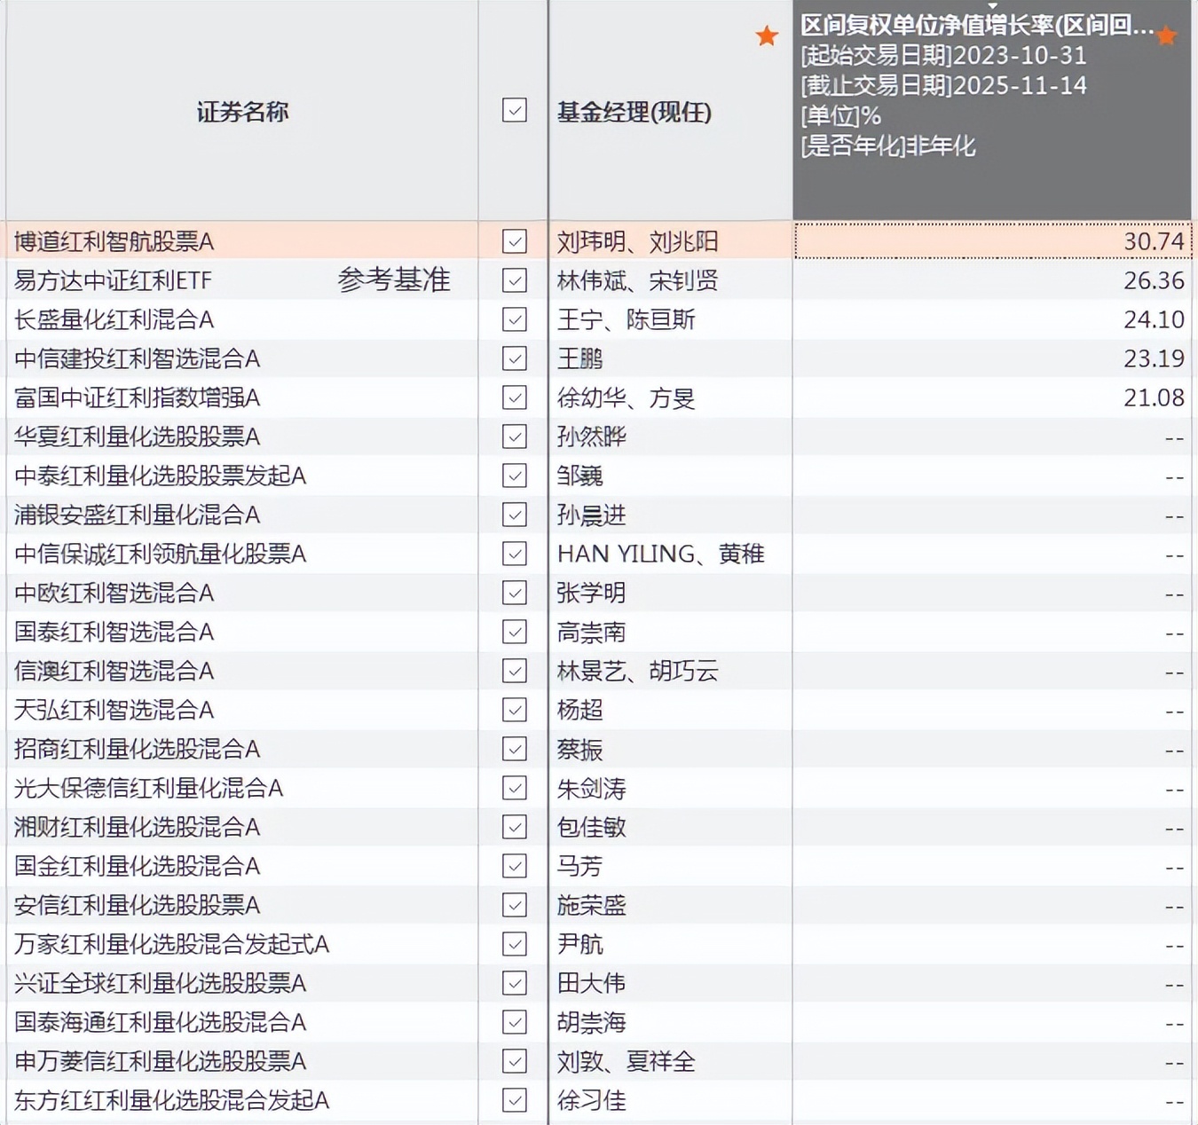Select the 兴证全球红利量化选股股票A fund name
Screen dimensions: 1198x1125
pyautogui.click(x=161, y=983)
